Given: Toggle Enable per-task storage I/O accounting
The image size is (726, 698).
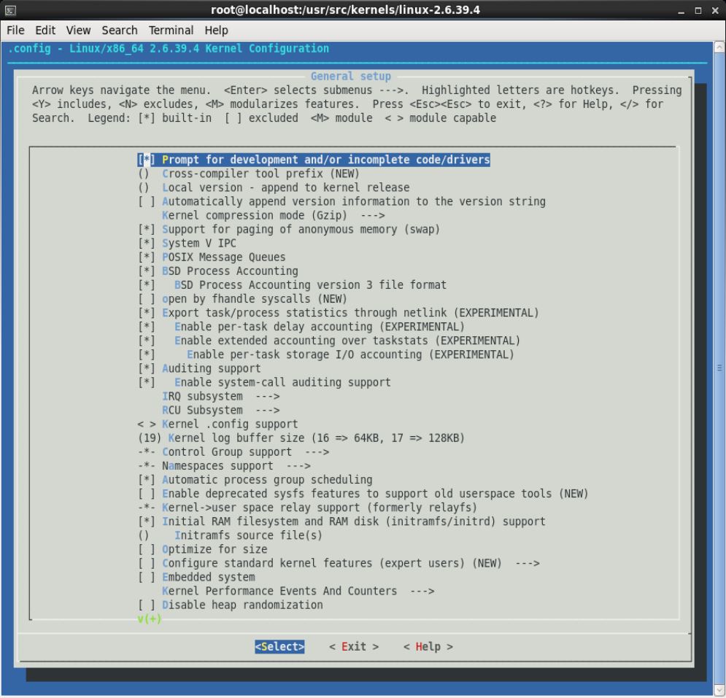Looking at the screenshot, I should [326, 354].
